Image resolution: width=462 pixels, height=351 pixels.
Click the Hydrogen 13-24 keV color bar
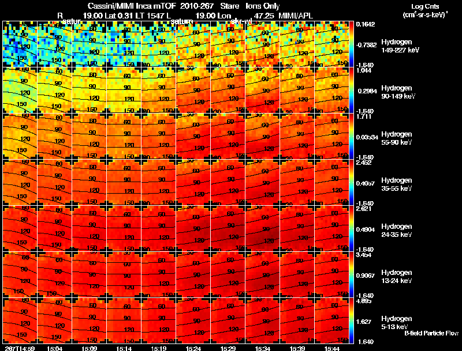click(351, 275)
